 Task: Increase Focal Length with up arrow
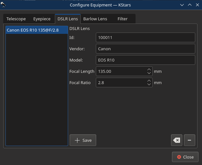pyautogui.click(x=149, y=70)
